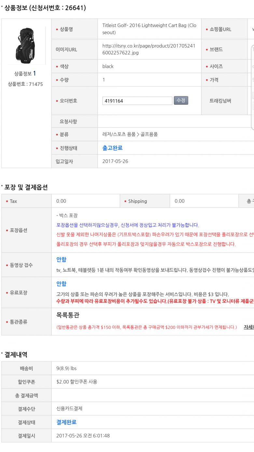This screenshot has width=254, height=452.
Task: Open the 자세히 details link for customs
Action: pyautogui.click(x=249, y=327)
